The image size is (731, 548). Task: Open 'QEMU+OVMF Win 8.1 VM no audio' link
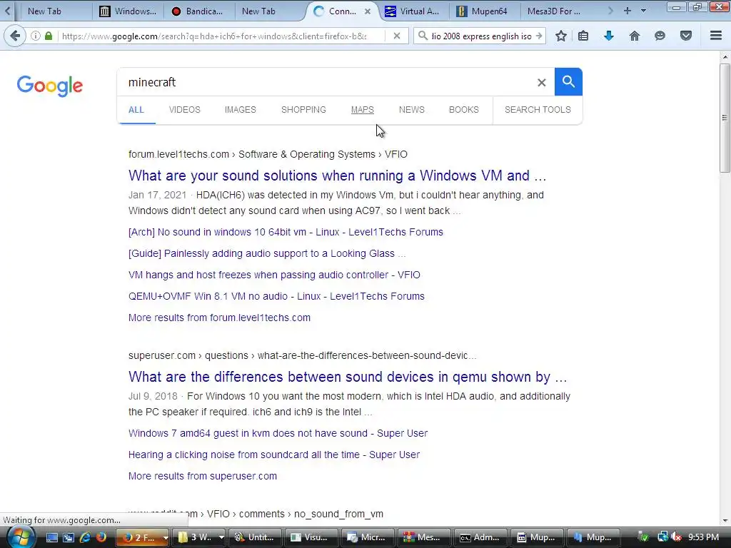(276, 296)
